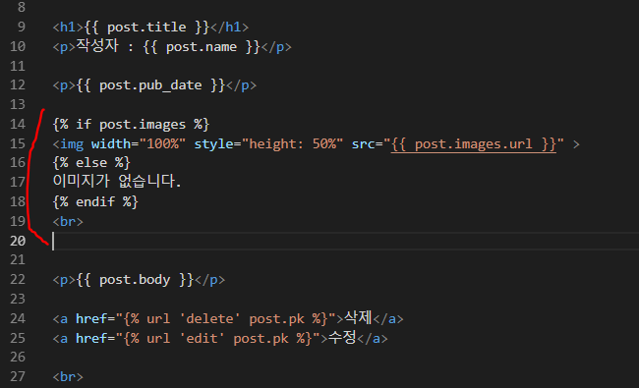Click the img tag with post.images.url
639x388 pixels.
pos(316,143)
